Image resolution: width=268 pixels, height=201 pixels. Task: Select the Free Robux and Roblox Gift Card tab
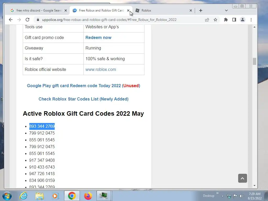coord(101,10)
